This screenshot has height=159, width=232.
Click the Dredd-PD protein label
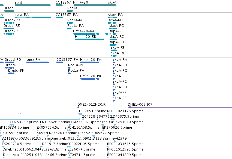pyautogui.click(x=13, y=60)
